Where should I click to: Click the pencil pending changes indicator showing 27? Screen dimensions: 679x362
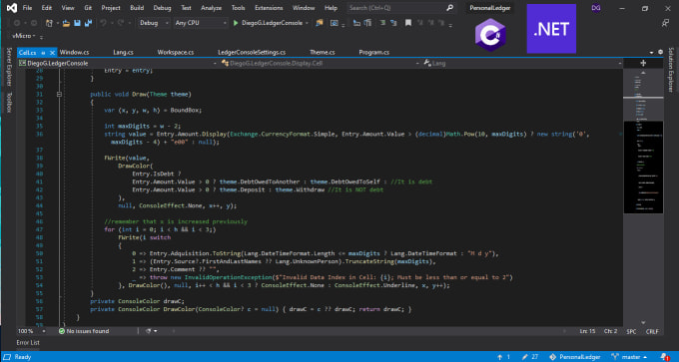[530, 357]
